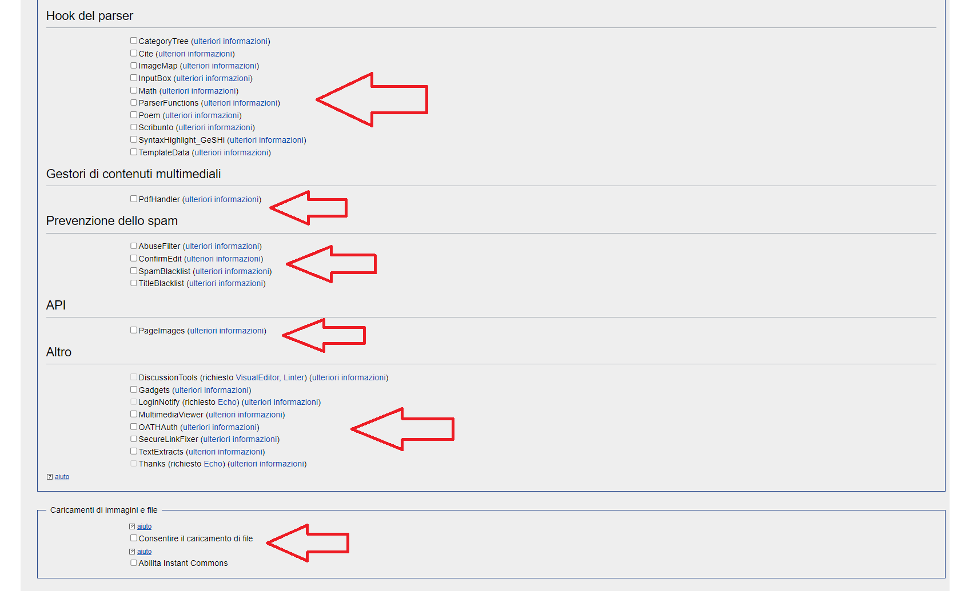Open aiuto link above Abilita Instant Commons
969x591 pixels.
pyautogui.click(x=144, y=552)
